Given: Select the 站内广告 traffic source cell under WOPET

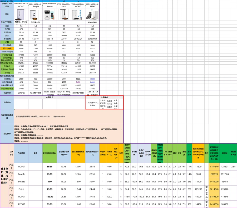Looking at the screenshot, I should click(21, 93).
